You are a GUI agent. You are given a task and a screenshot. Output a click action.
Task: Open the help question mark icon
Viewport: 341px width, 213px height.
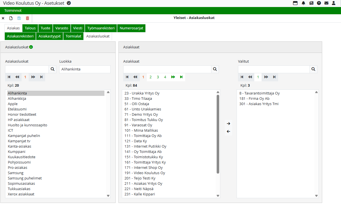pyautogui.click(x=319, y=3)
